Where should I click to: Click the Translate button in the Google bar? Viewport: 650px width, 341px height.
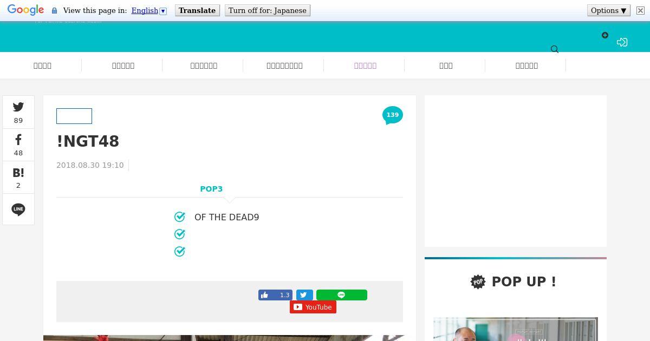point(197,10)
